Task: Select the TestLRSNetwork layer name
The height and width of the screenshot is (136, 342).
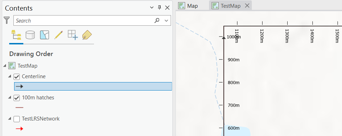Action: coord(41,119)
